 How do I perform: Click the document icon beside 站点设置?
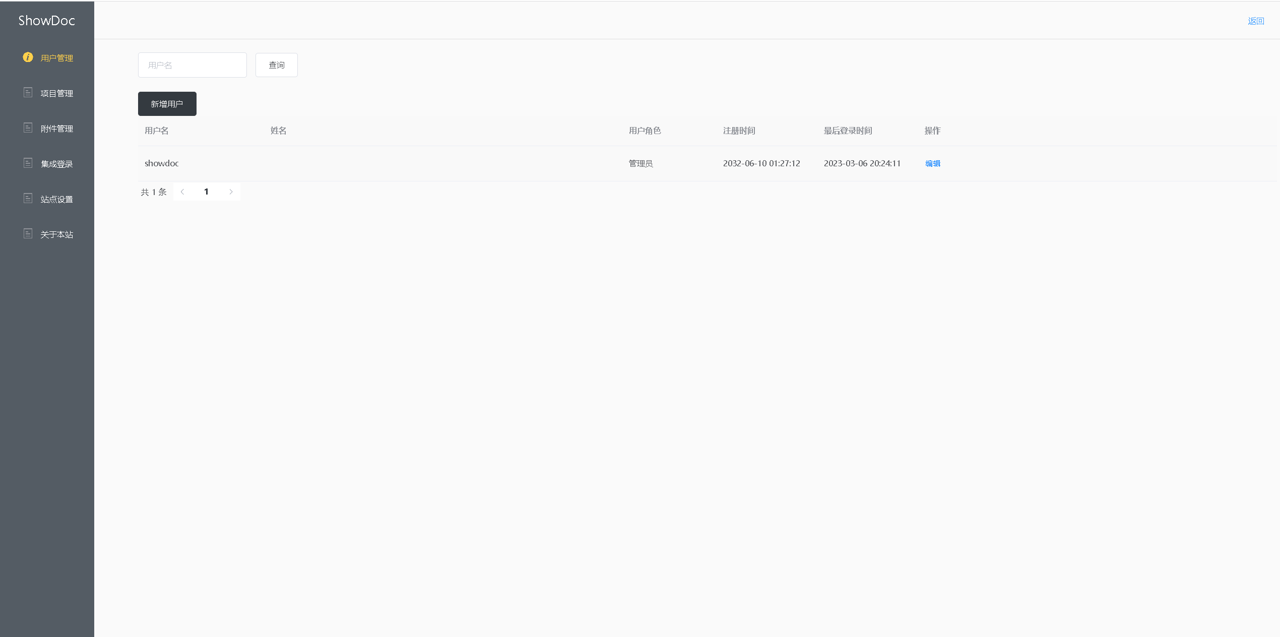(28, 199)
